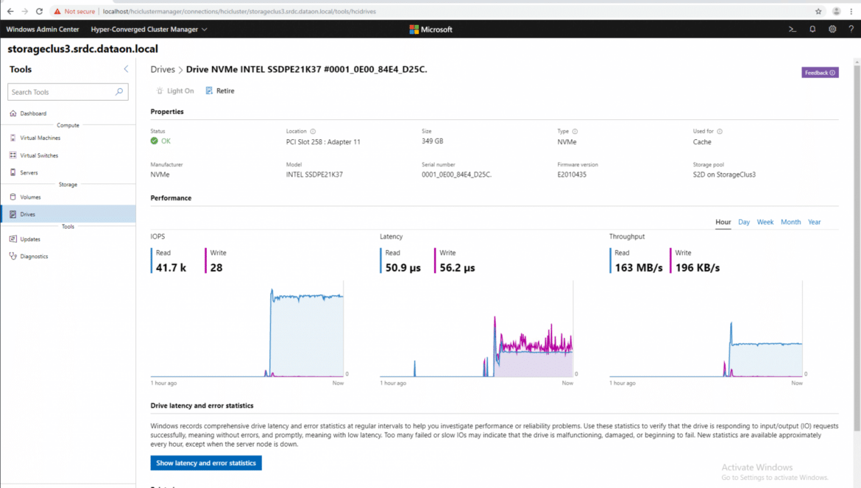This screenshot has width=861, height=488.
Task: Click the location PCI Slot 258 : Adapter 11
Action: click(x=323, y=141)
